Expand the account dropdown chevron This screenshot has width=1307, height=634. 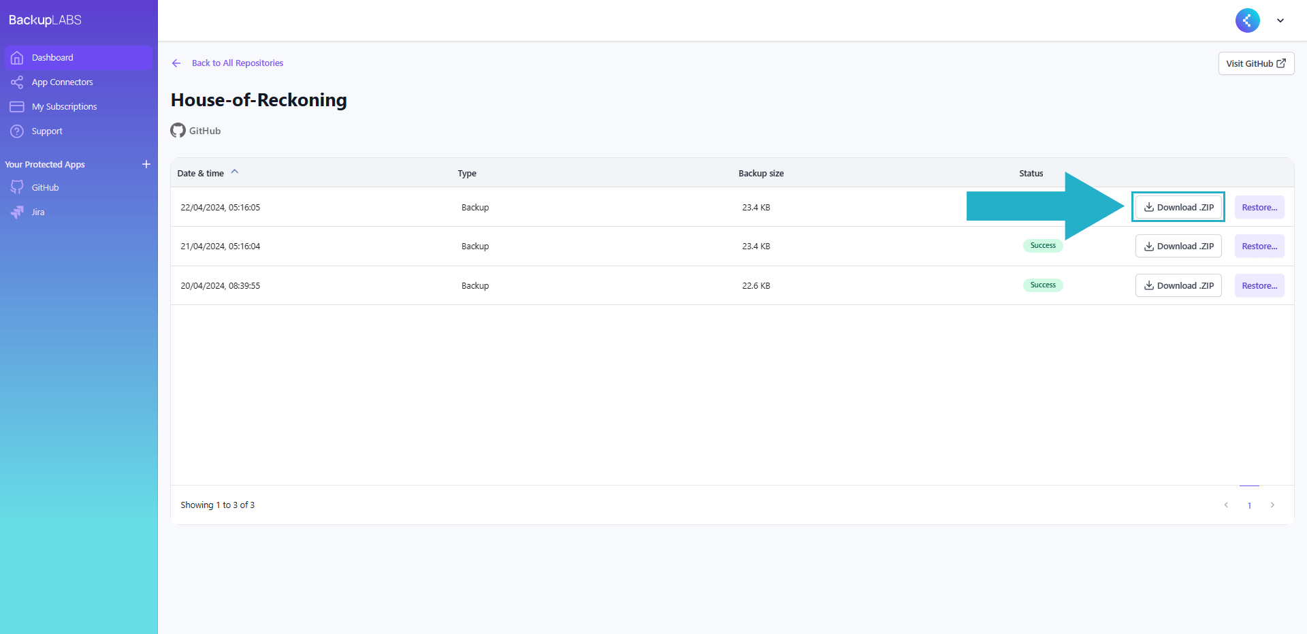point(1280,20)
